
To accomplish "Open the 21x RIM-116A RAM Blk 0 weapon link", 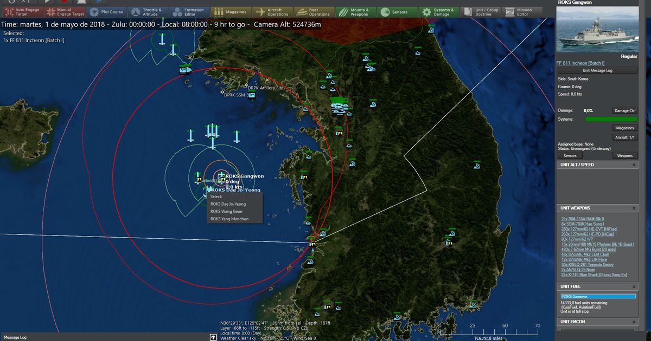I will [x=583, y=219].
